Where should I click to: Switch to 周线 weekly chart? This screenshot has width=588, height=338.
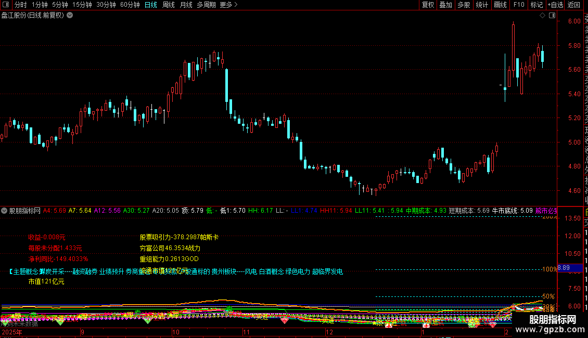[169, 5]
